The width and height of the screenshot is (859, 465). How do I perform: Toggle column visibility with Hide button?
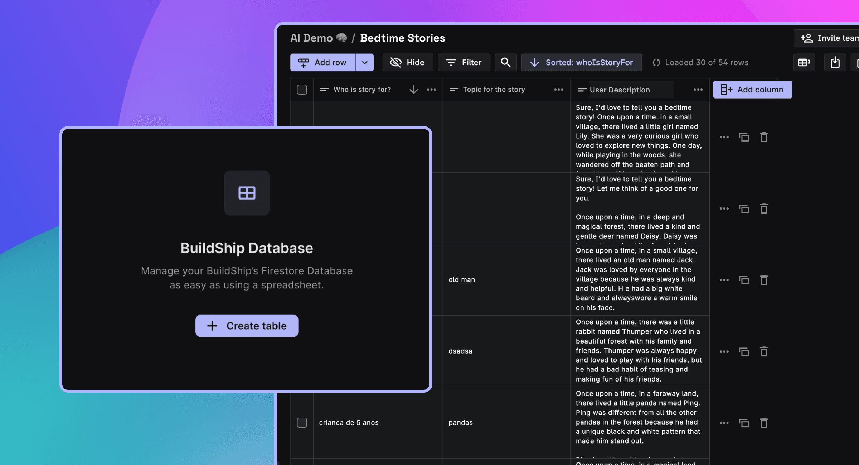coord(408,62)
